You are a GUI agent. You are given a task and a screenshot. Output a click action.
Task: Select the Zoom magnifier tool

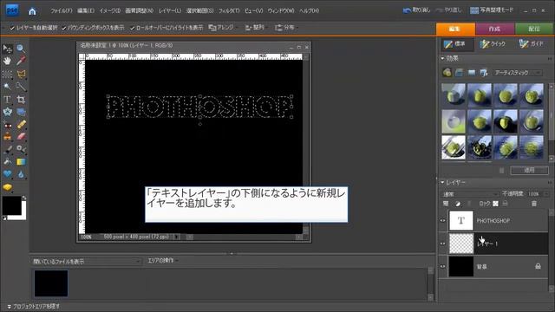coord(21,49)
